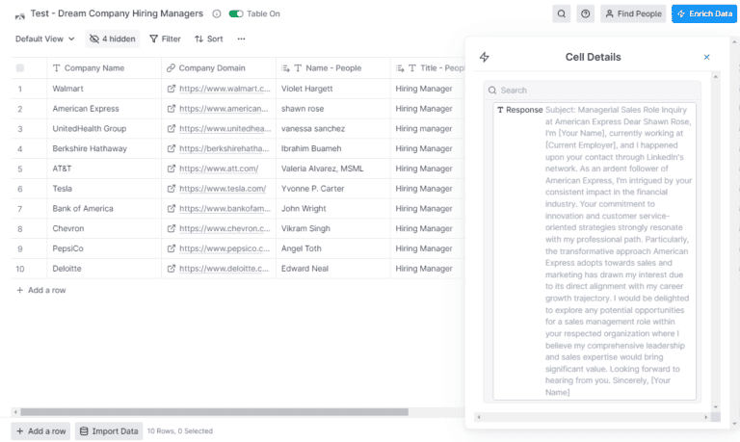This screenshot has height=442, width=740.
Task: Click the Company Name column header
Action: [94, 68]
